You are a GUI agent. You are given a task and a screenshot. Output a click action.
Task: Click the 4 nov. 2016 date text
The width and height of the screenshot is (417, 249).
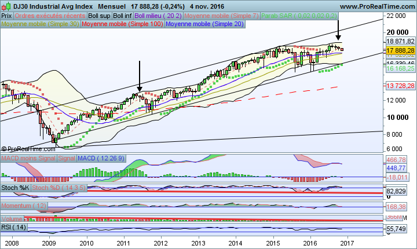(207, 6)
